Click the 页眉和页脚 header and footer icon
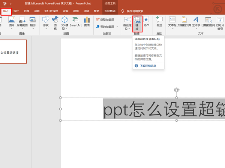 tap(184, 22)
